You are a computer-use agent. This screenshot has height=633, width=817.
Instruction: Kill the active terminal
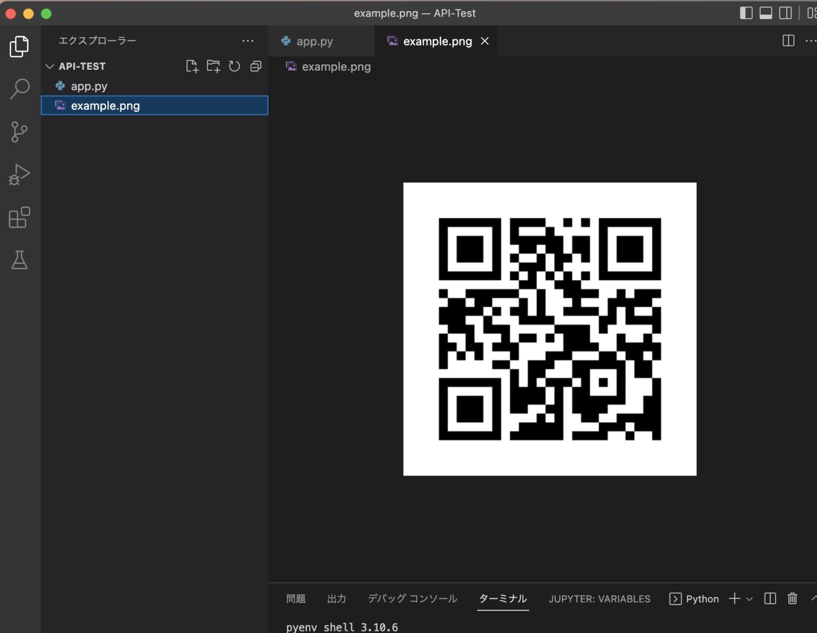coord(792,598)
